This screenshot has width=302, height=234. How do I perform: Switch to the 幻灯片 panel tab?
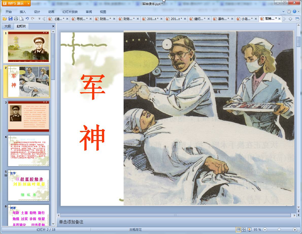[x=21, y=26]
